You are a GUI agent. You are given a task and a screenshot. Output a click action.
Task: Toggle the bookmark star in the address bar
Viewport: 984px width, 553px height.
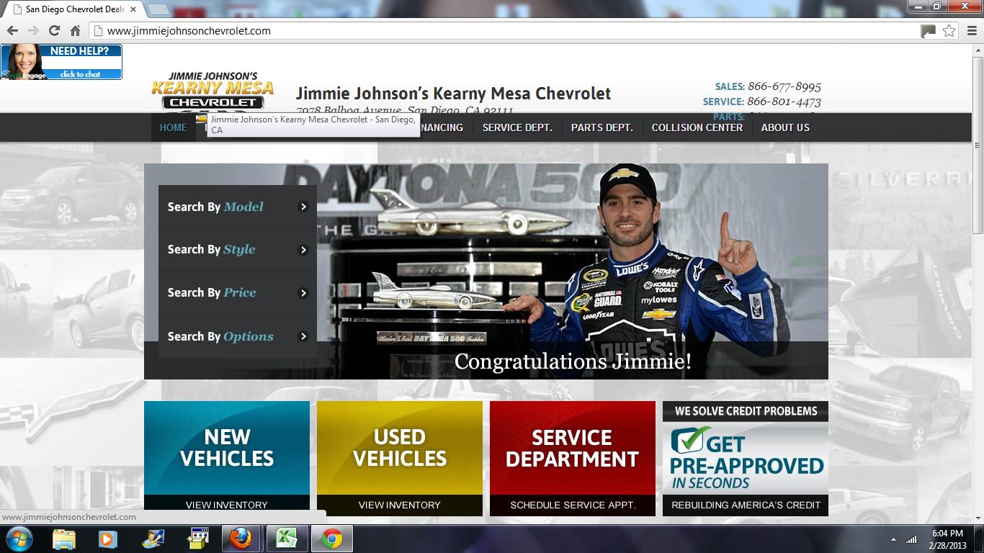coord(949,31)
